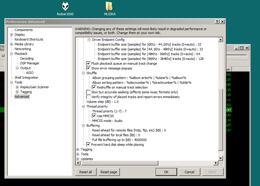Close the Preferences: Advanced dialog
This screenshot has width=260, height=186.
(222, 21)
